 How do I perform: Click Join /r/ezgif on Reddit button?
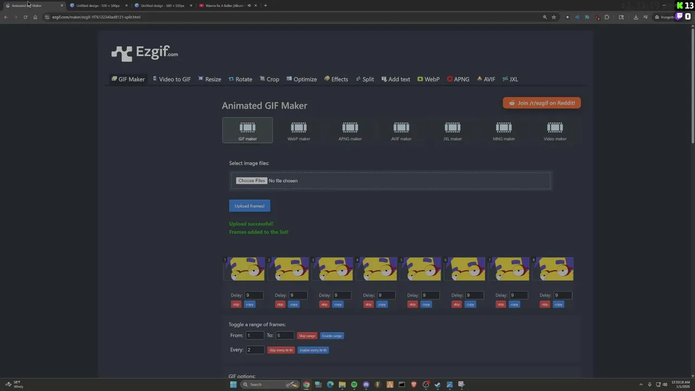pos(542,103)
